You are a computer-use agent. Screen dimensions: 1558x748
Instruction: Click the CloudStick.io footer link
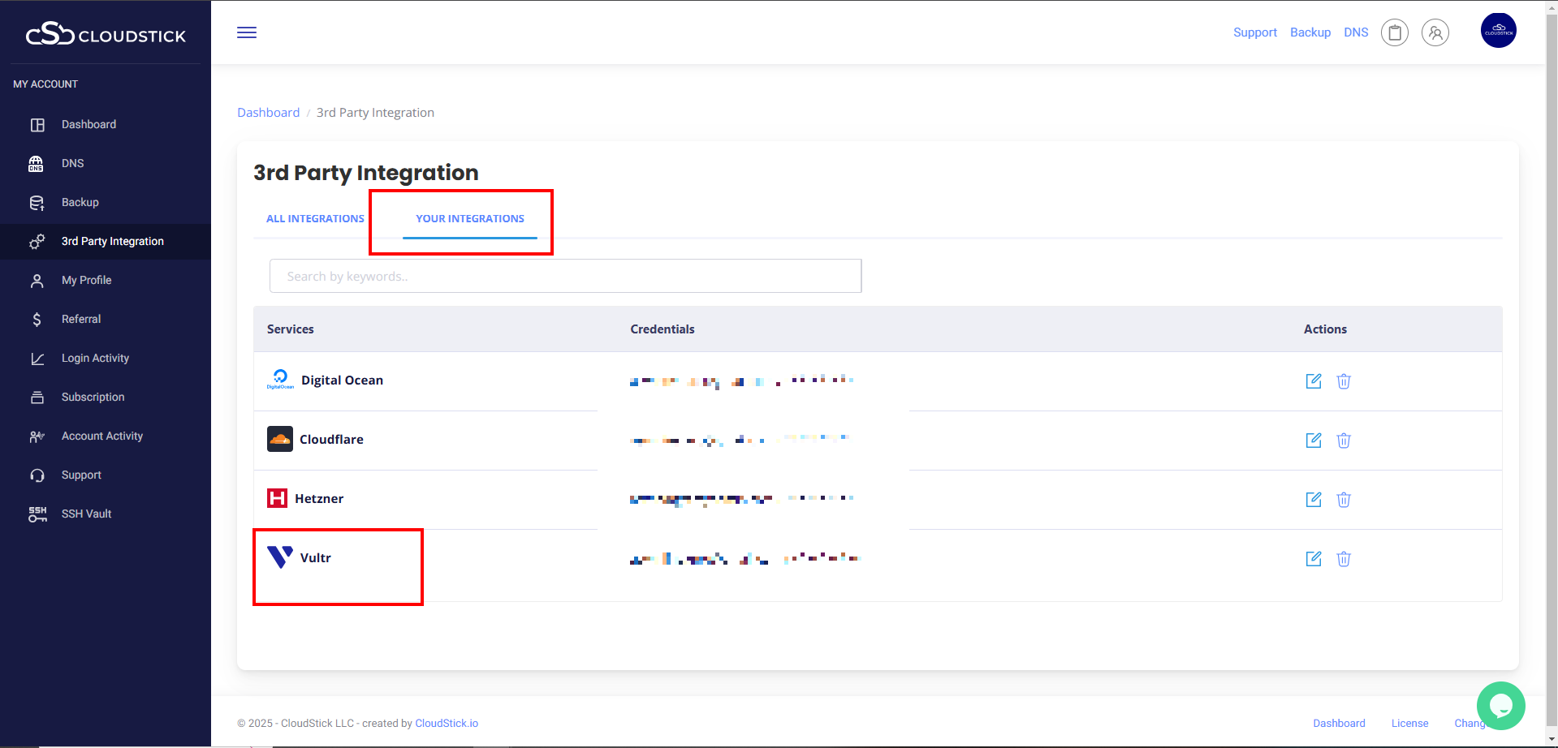(447, 723)
